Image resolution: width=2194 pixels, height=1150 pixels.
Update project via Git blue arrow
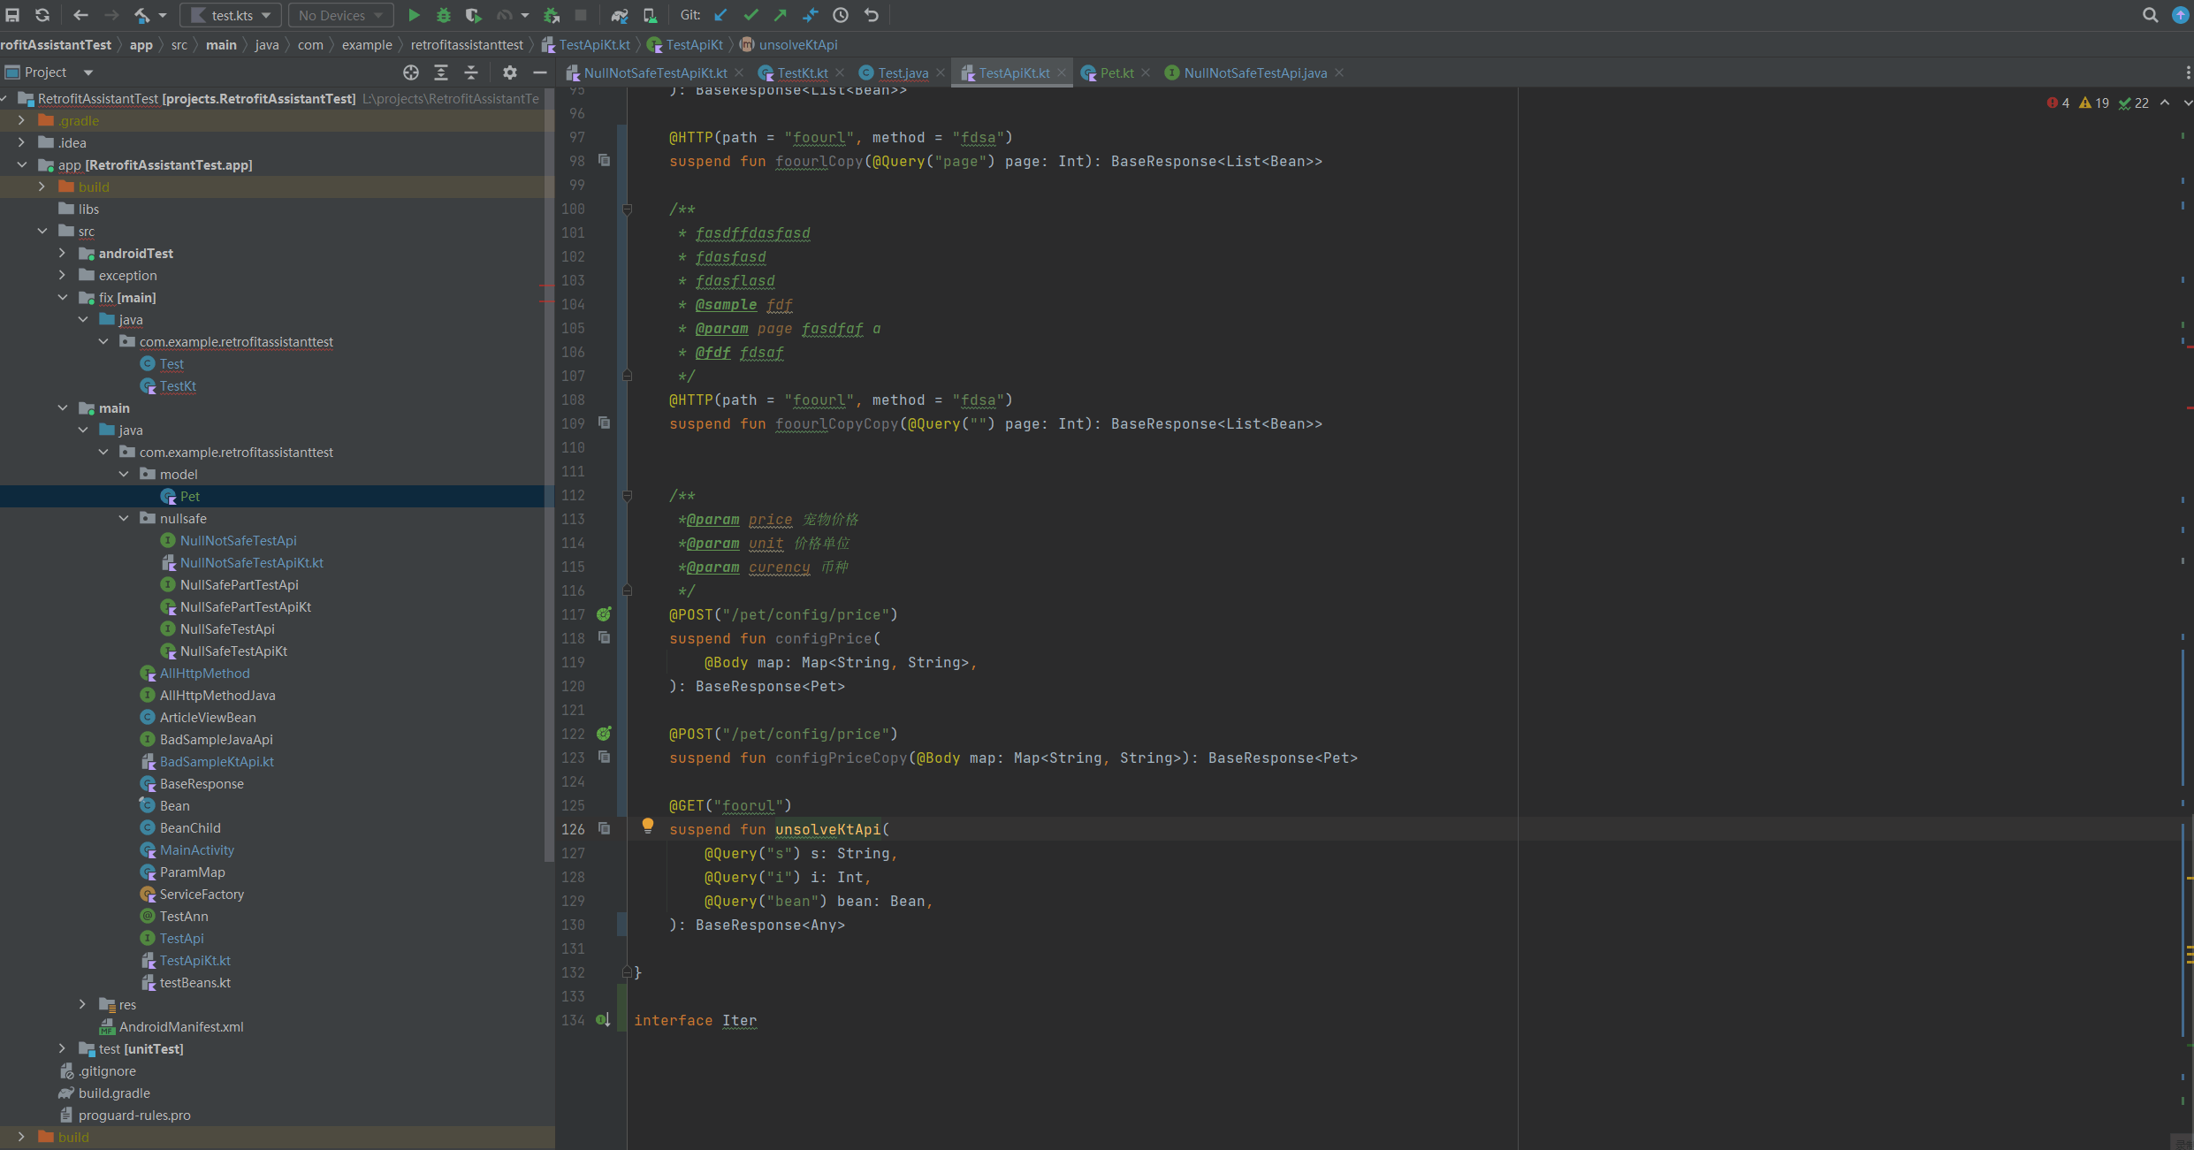[721, 15]
